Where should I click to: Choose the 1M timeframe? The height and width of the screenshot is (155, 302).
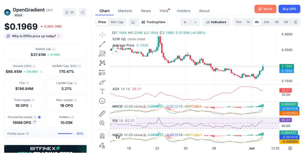pyautogui.click(x=286, y=22)
